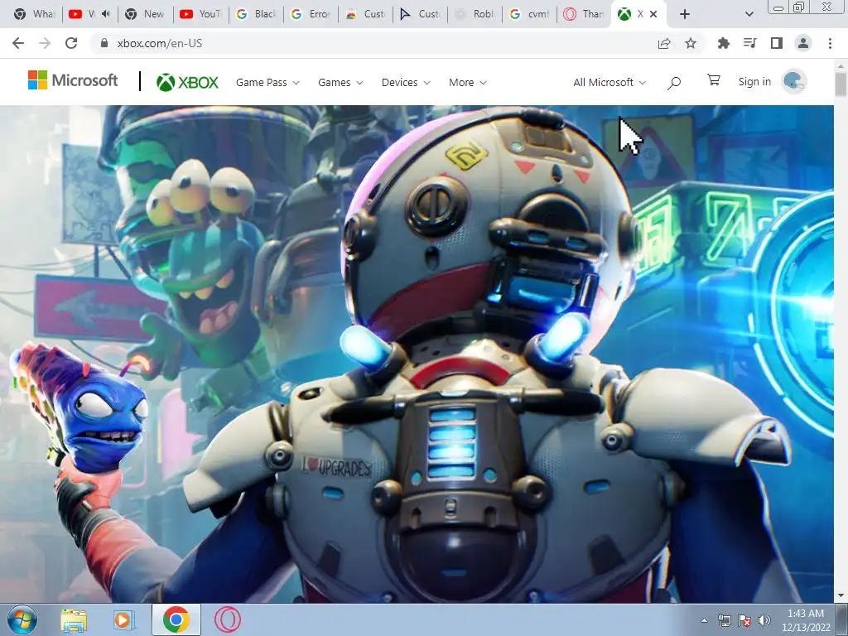Switch to the 'What' tab

pos(34,14)
